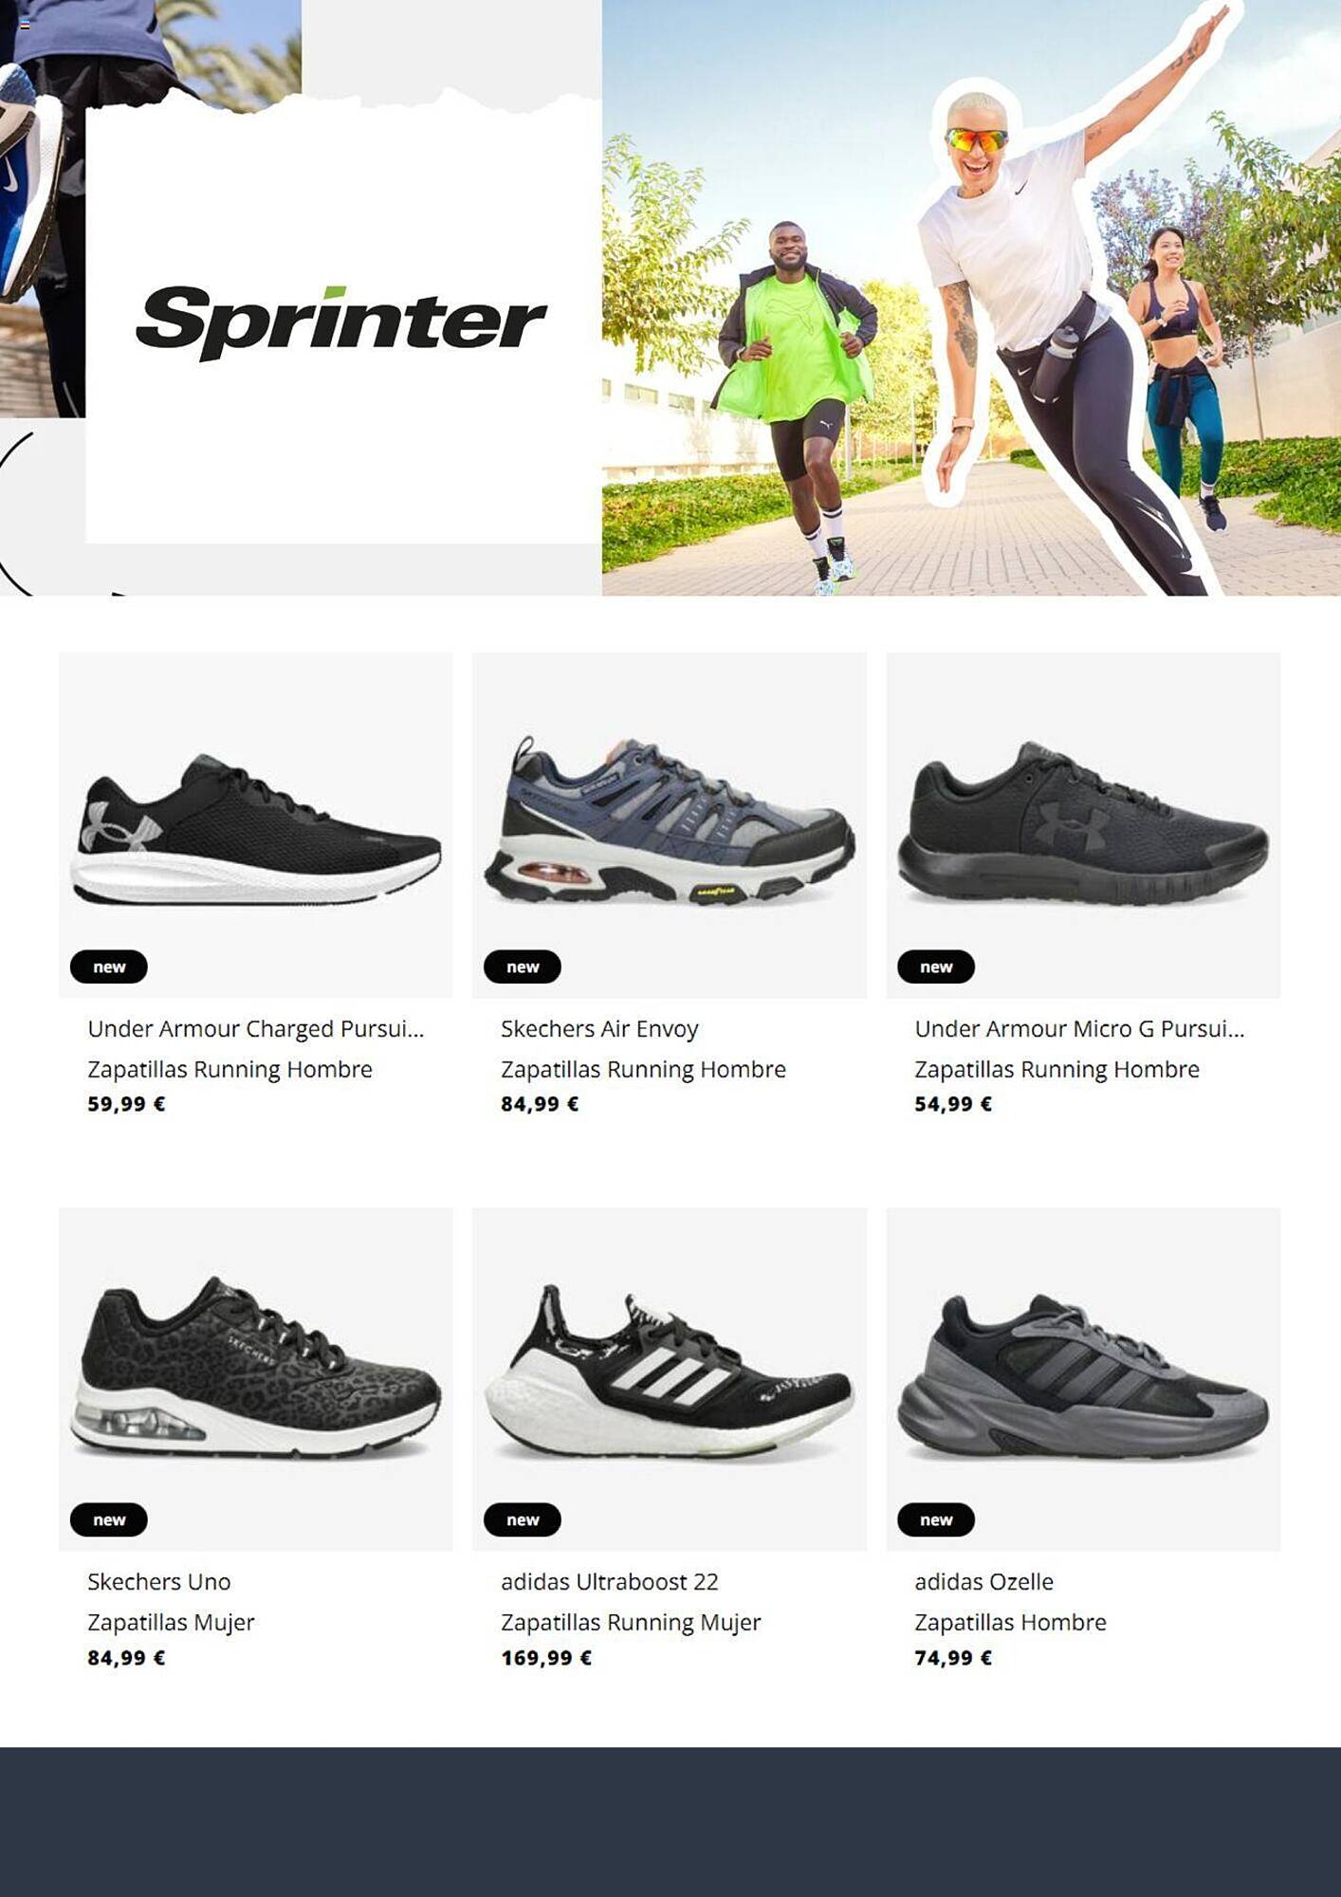Click the new badge on Skechers Uno
The width and height of the screenshot is (1341, 1897).
(109, 1519)
